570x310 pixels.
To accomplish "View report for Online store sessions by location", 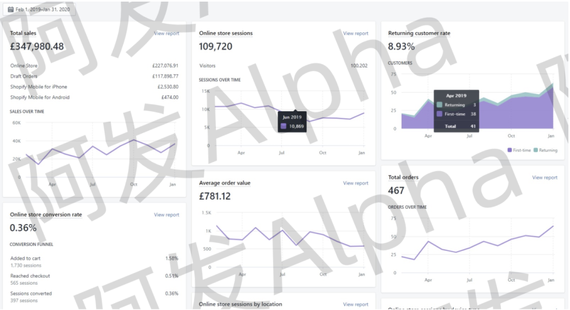I will pos(355,304).
